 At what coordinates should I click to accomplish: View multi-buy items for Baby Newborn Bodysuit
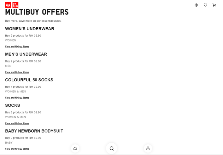click(x=17, y=149)
